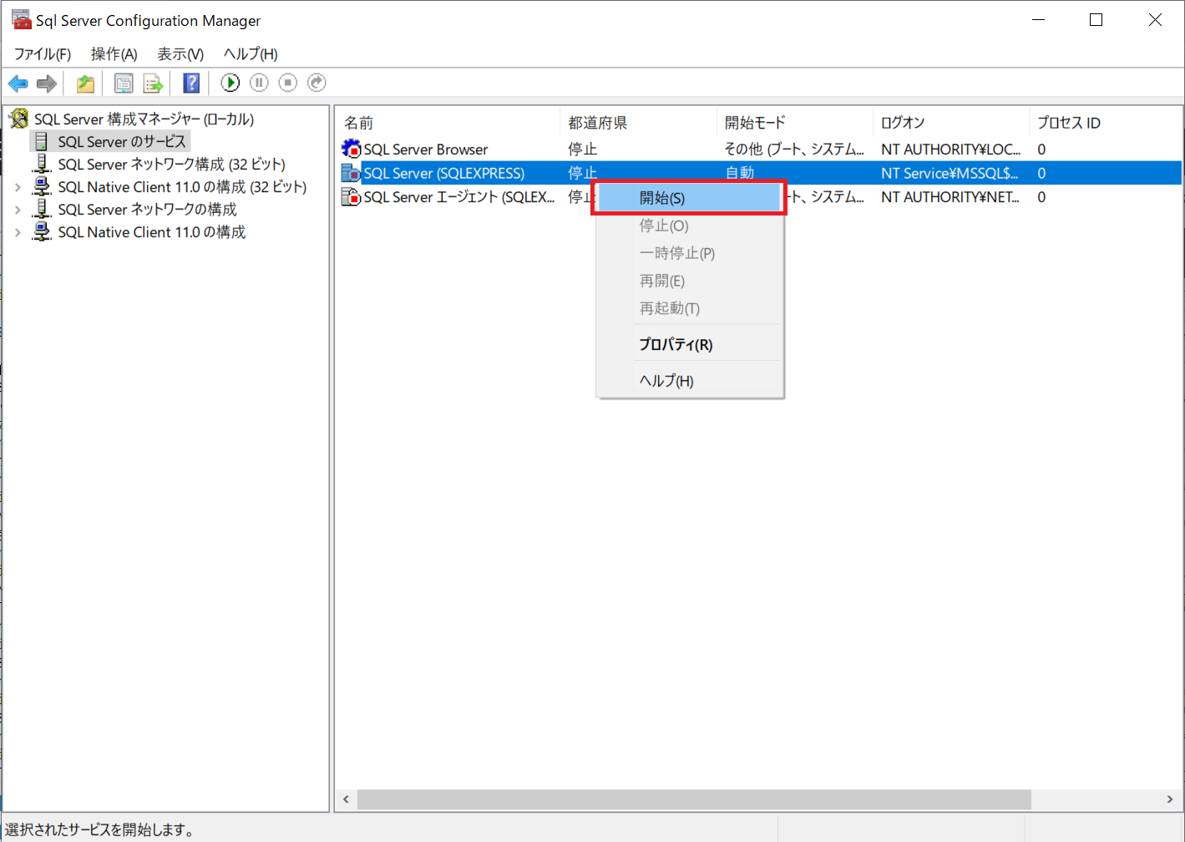Click NT Service¥MSSQL$... logon cell
This screenshot has width=1185, height=842.
[950, 174]
